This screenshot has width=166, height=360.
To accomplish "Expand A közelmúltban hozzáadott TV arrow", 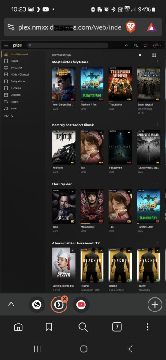I will tap(157, 243).
